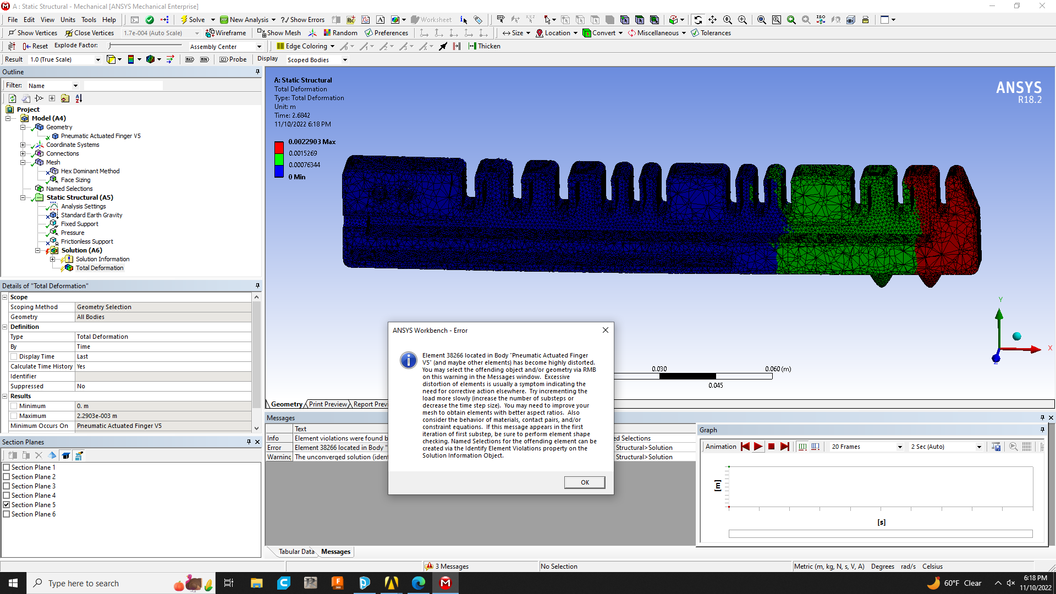Open the 20 Frames dropdown

(900, 447)
